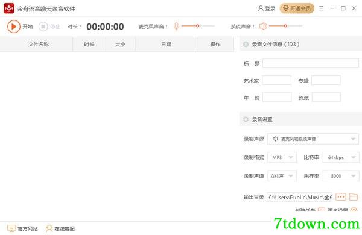Viewport: 362px width, 235px height.
Task: Click the 操作 column header
Action: pyautogui.click(x=215, y=44)
